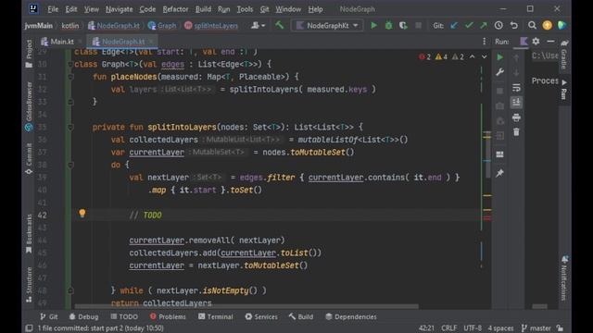
Task: Toggle the Notifications tool window
Action: click(564, 277)
